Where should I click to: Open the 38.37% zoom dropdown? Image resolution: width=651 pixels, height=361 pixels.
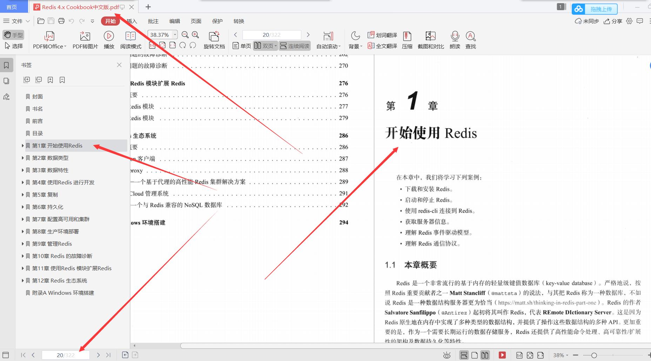(x=175, y=35)
